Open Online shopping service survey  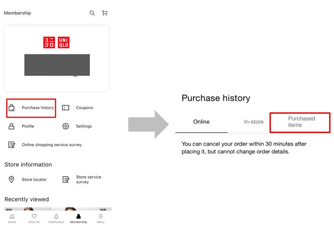tap(52, 145)
